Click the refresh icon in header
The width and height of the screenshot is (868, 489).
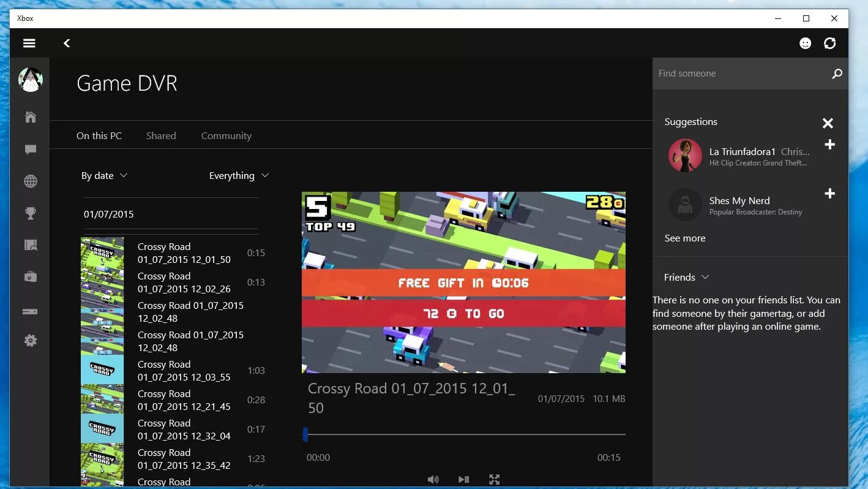pos(830,43)
